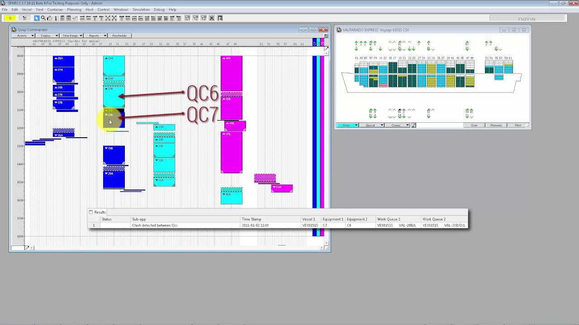The width and height of the screenshot is (579, 325).
Task: Click the info (i) tool icon
Action: (56, 18)
